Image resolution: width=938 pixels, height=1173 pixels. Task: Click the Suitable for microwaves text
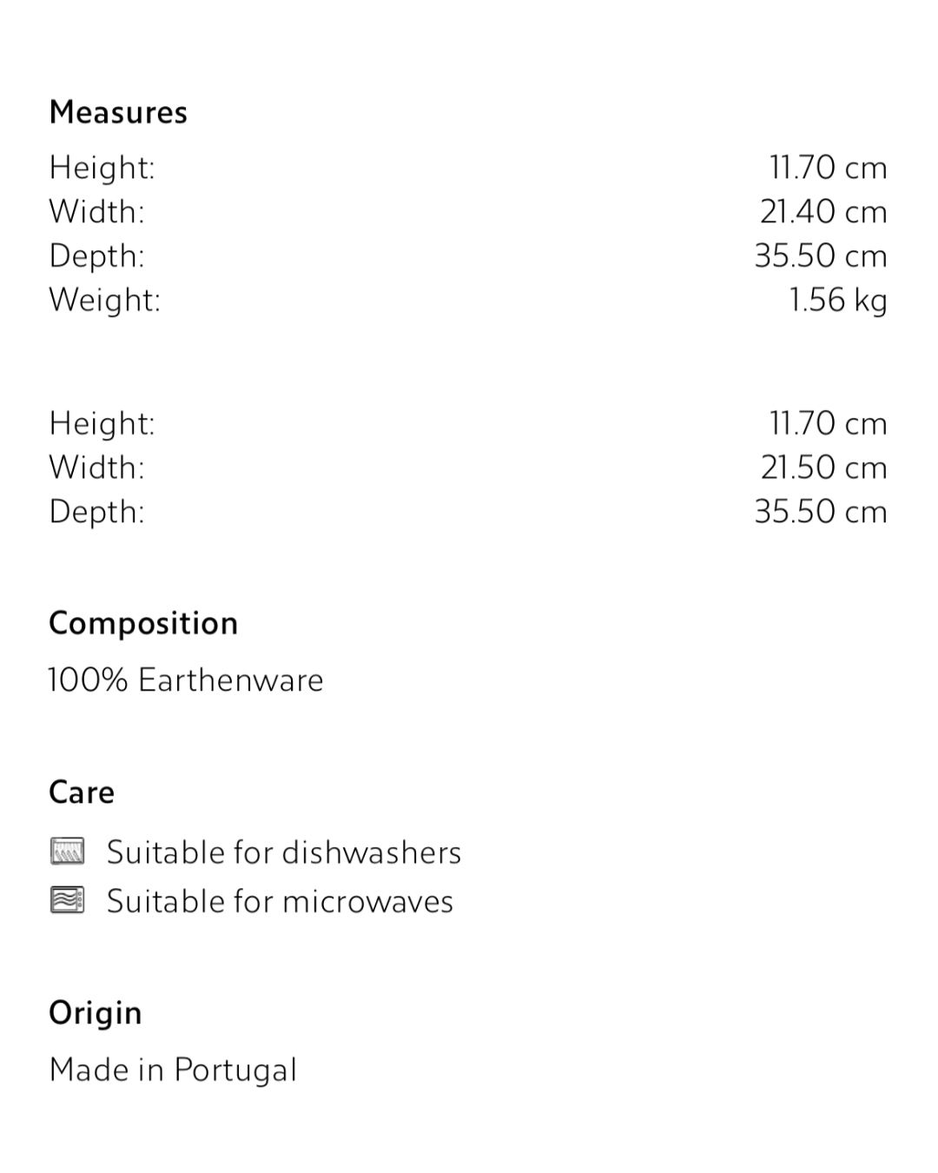280,901
